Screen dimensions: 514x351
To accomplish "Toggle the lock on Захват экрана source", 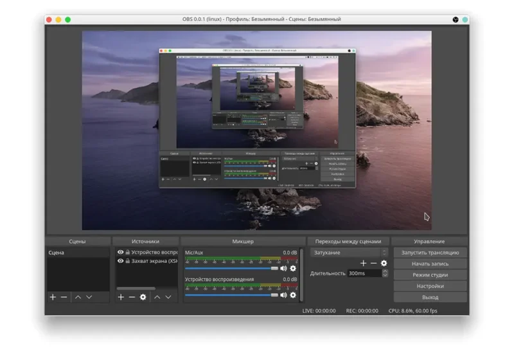I will click(x=127, y=261).
